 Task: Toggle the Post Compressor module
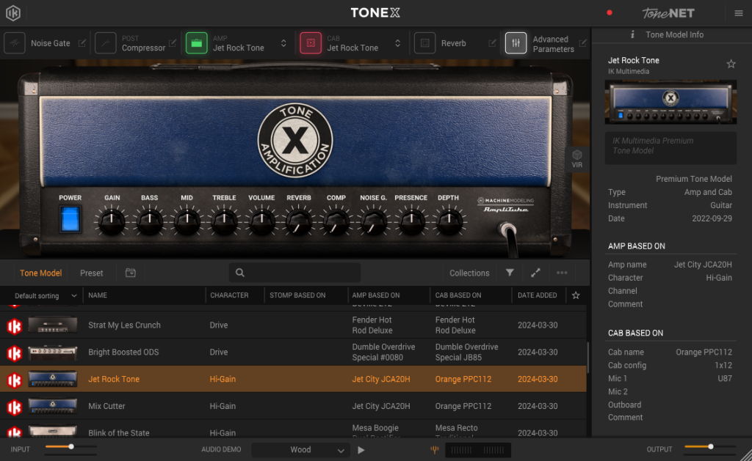click(106, 43)
